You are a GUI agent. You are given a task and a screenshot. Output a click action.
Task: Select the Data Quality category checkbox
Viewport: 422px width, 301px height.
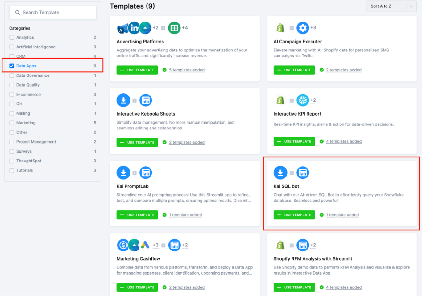click(x=12, y=85)
